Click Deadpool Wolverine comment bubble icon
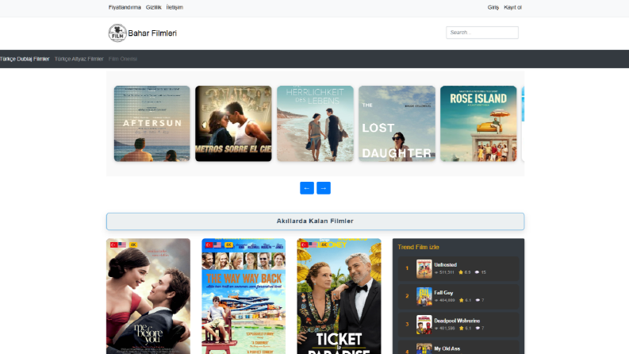 coord(478,329)
